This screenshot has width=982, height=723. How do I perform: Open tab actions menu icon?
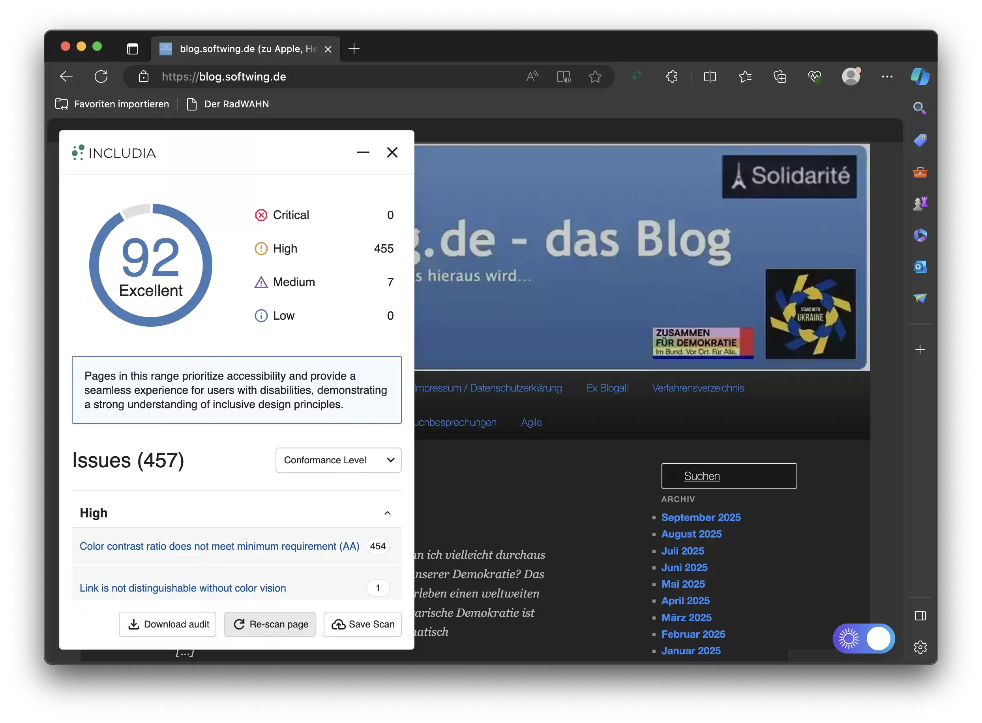coord(132,49)
